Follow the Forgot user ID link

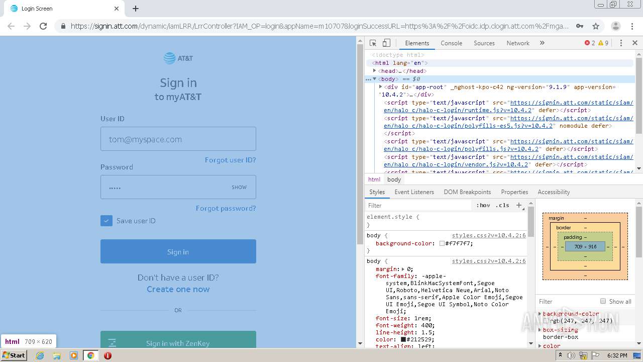[230, 160]
